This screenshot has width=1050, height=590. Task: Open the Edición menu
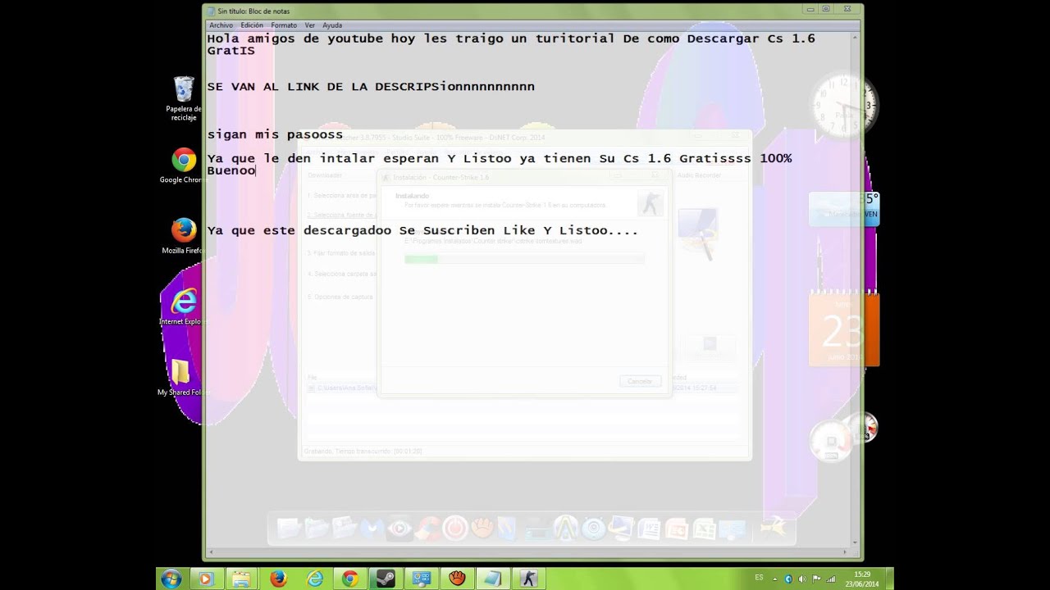[252, 25]
